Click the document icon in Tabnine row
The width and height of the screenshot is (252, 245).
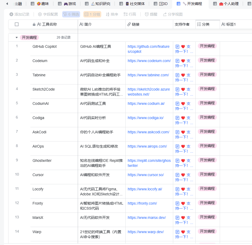177,75
